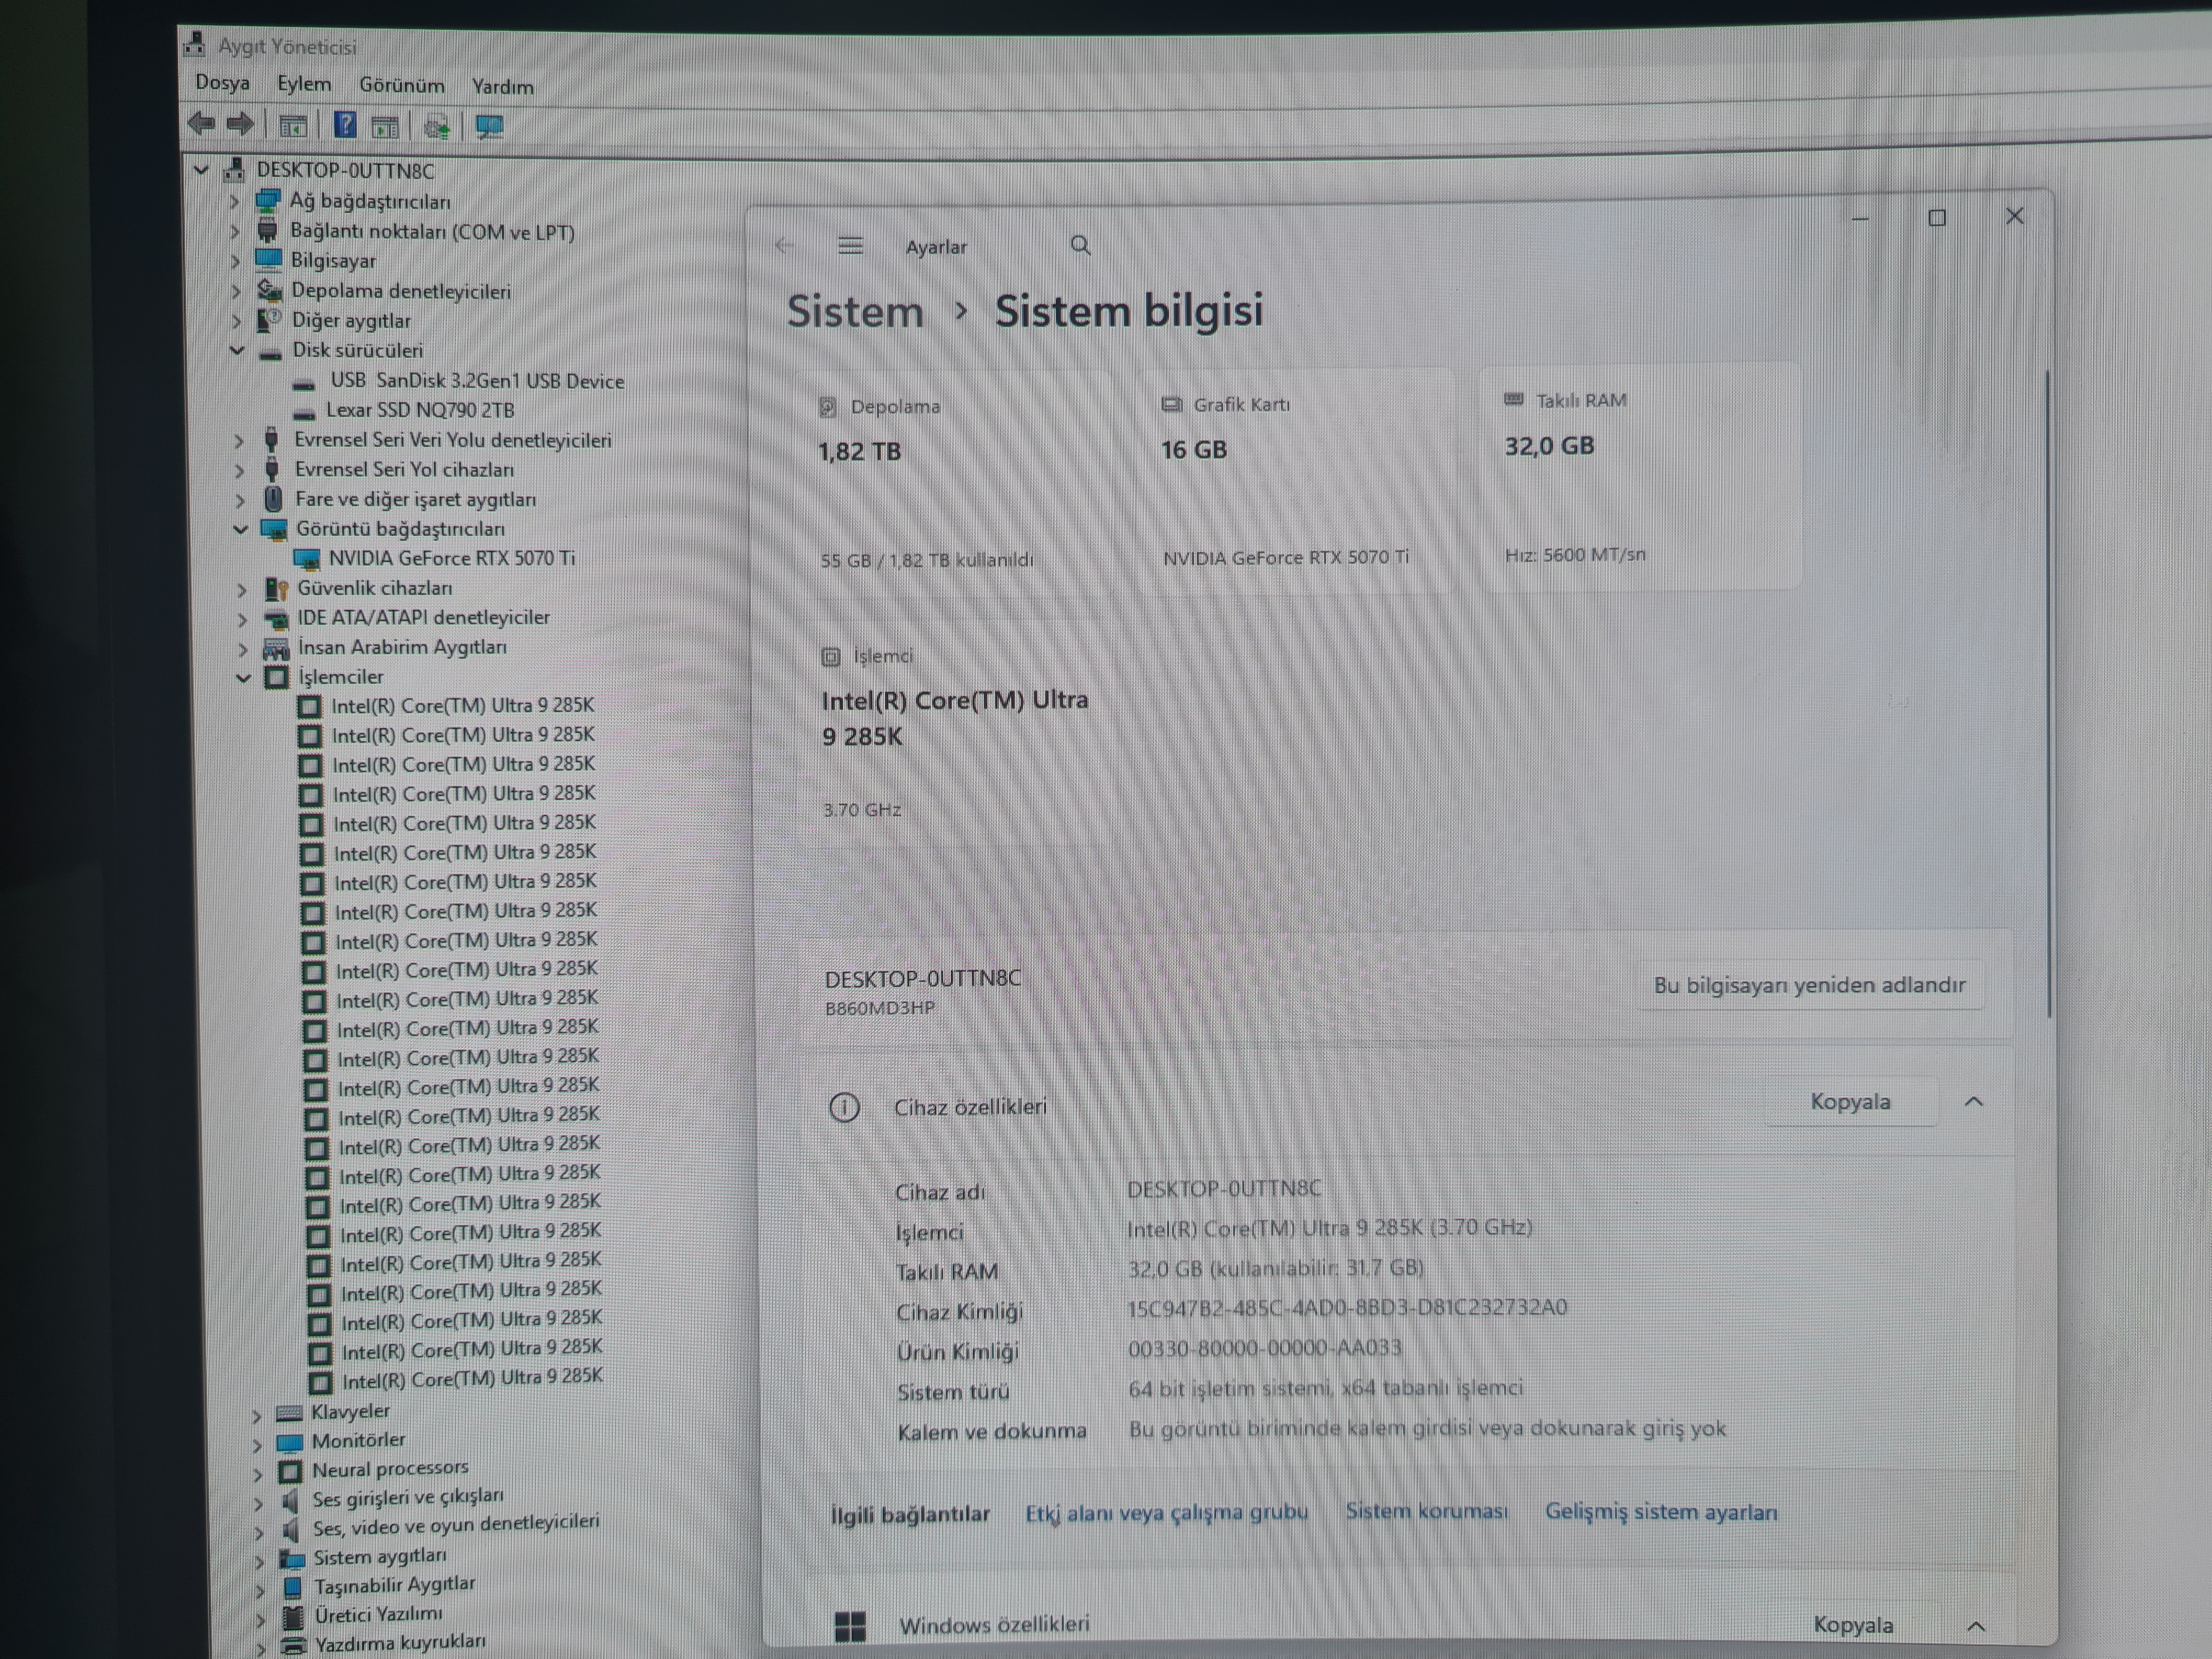The image size is (2212, 1659).
Task: Open the Dosya menu
Action: coord(222,83)
